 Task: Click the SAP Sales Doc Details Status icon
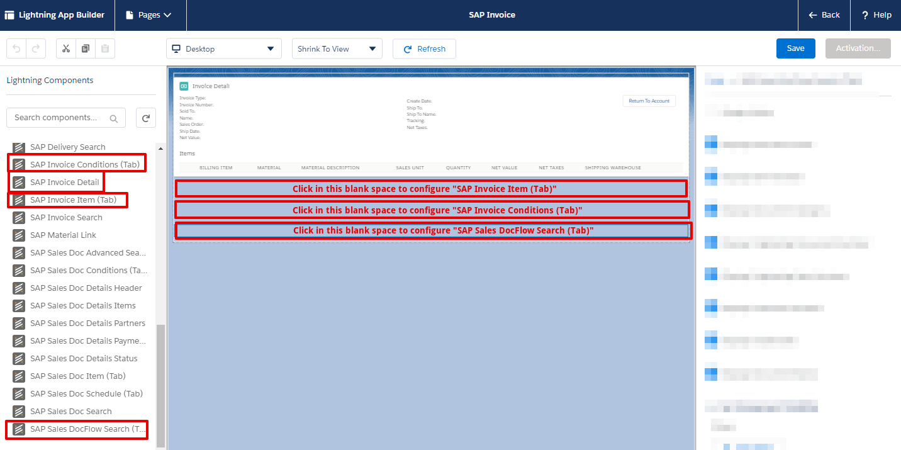(19, 359)
